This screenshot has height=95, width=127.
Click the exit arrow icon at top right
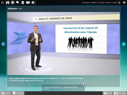[x=124, y=2]
